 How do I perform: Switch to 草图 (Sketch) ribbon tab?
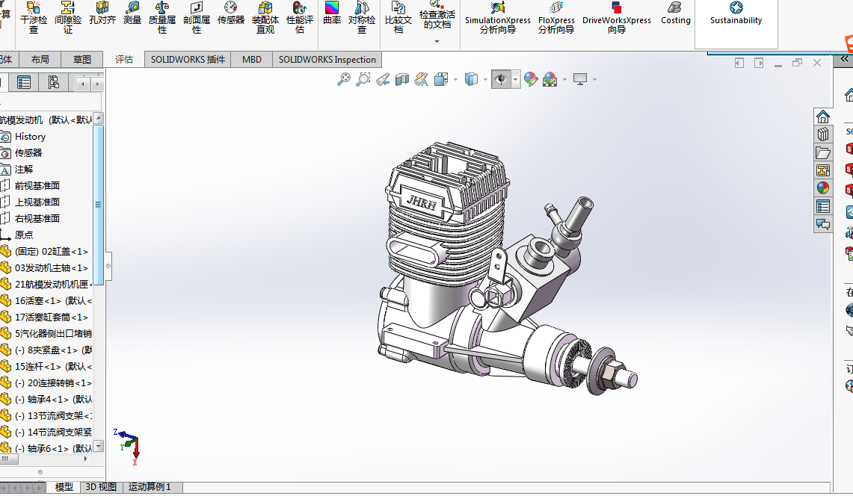[82, 59]
